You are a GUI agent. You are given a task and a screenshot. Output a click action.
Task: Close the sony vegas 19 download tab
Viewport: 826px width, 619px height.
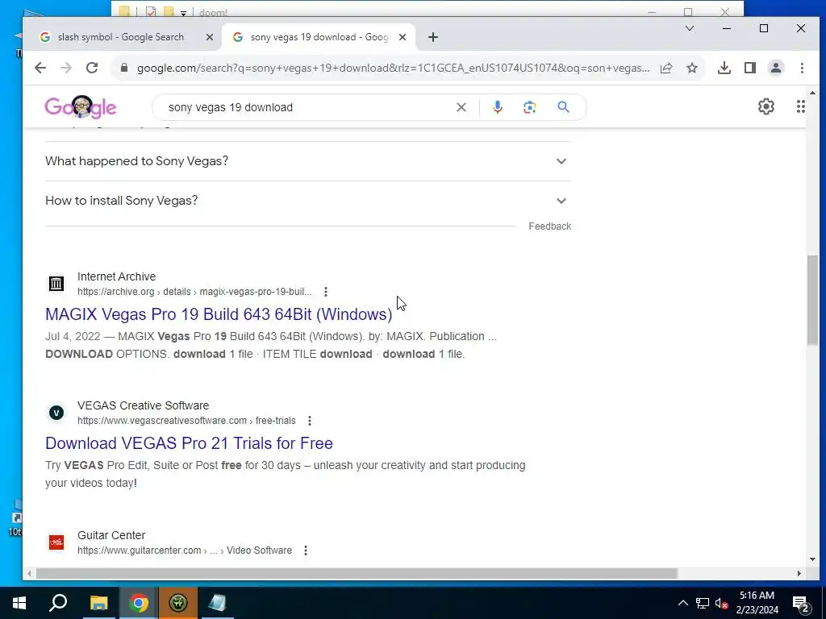pos(403,37)
